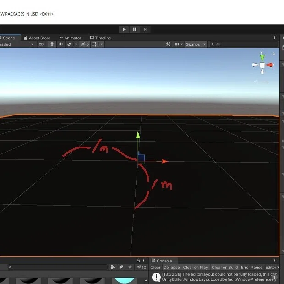Toggle scene grid visibility icon

[94, 44]
